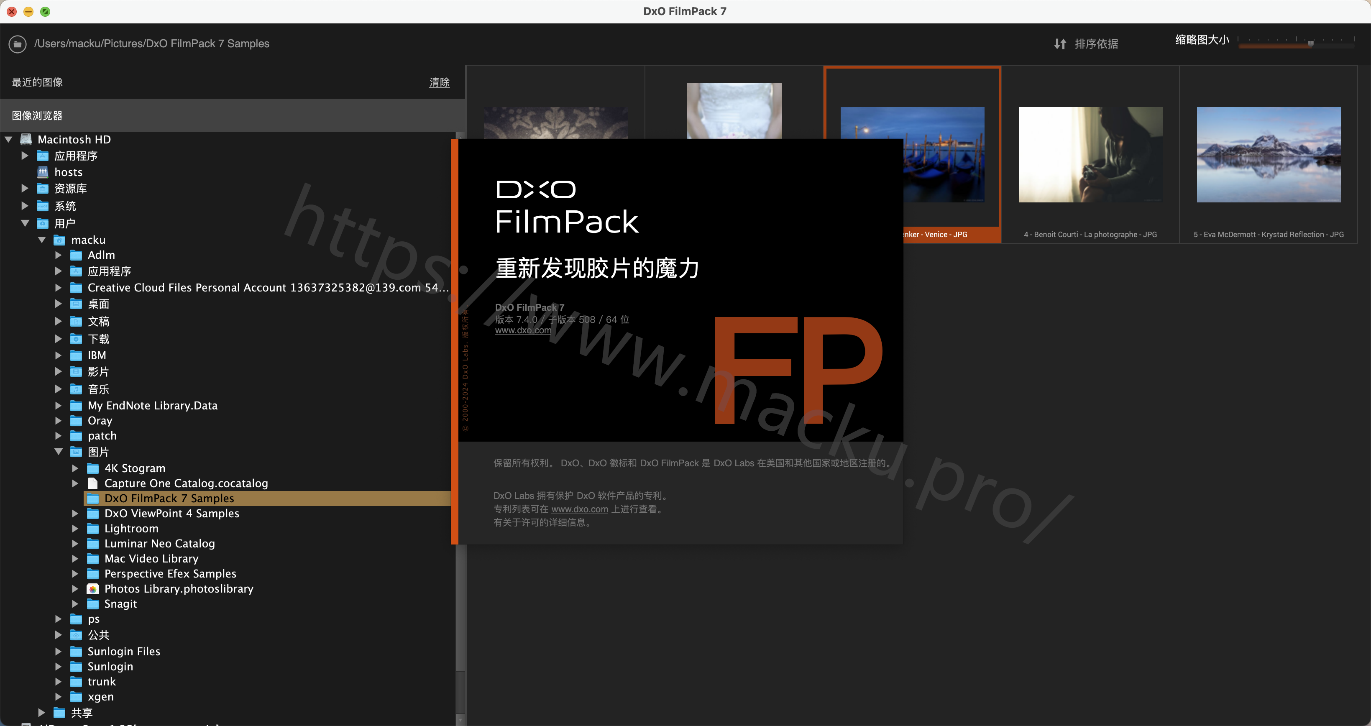Select the Luminar Neo Catalog folder
1371x726 pixels.
point(159,543)
